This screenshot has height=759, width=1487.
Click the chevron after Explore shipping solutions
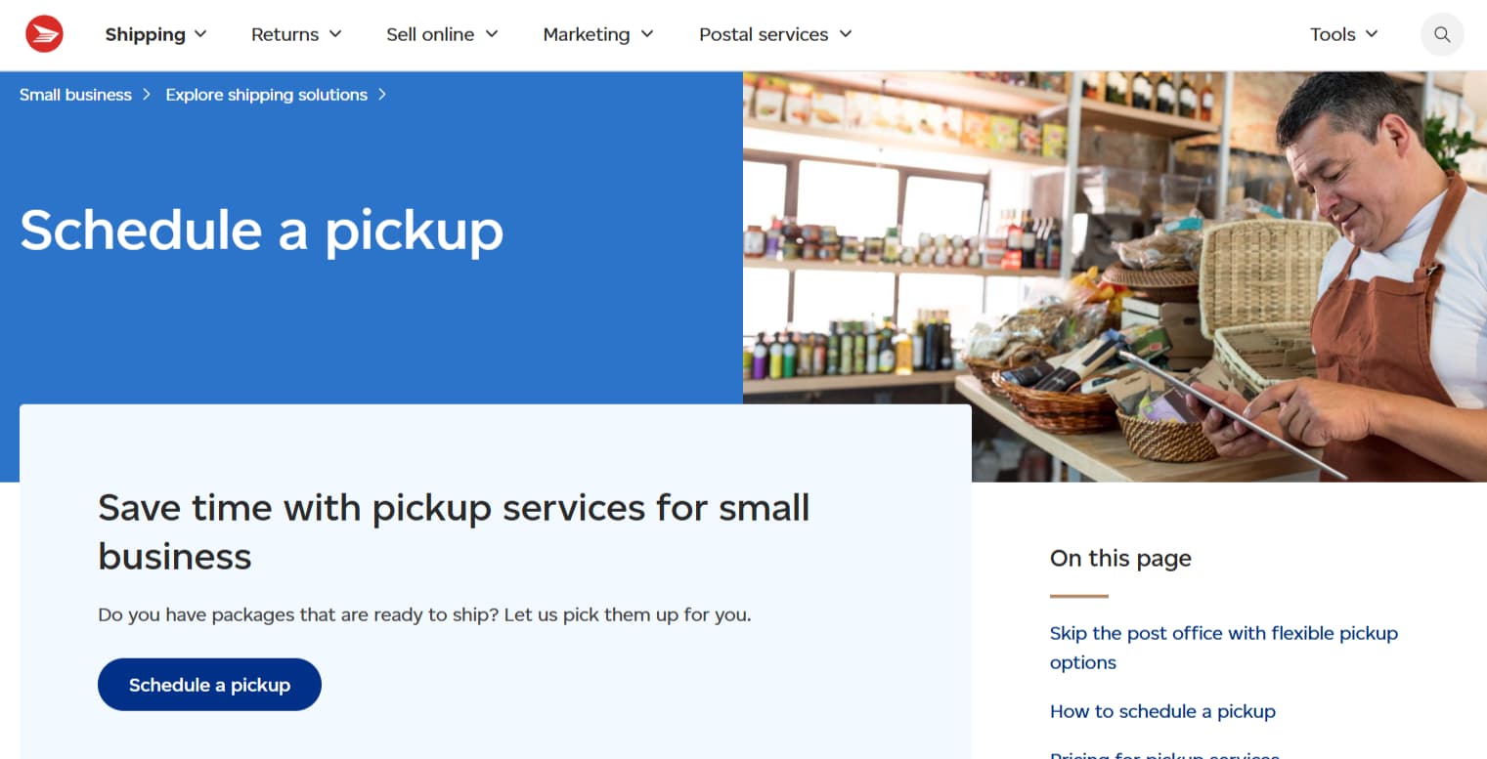point(382,95)
